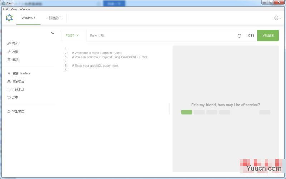Click the green 发送请求 send button
Viewport: 286px width, 179px height.
(268, 35)
